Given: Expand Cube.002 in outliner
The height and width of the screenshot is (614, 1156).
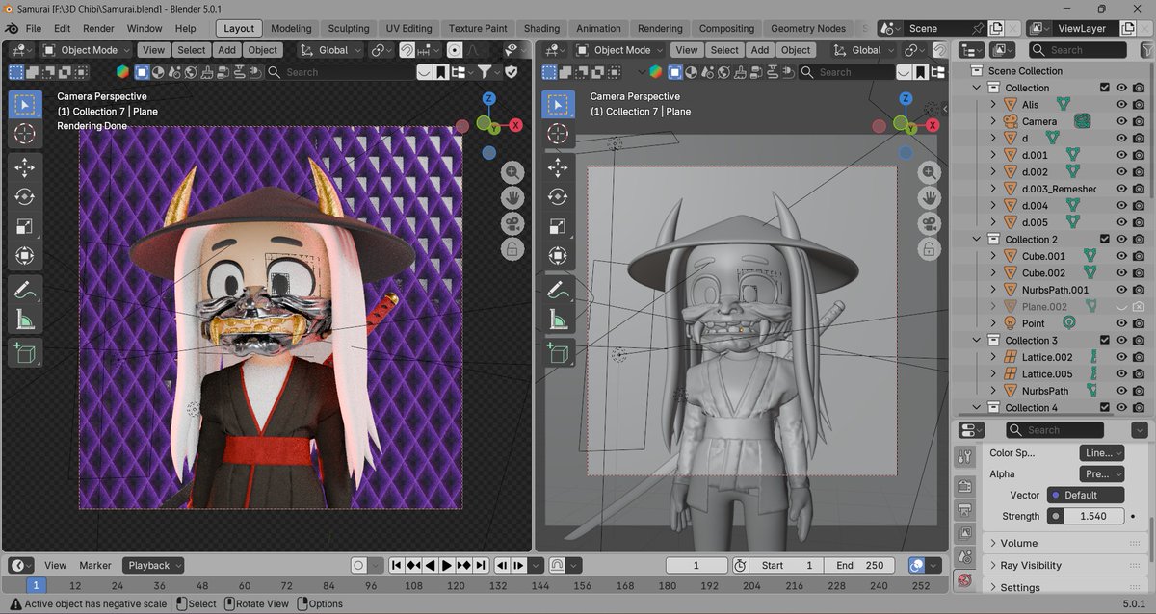Looking at the screenshot, I should tap(993, 272).
